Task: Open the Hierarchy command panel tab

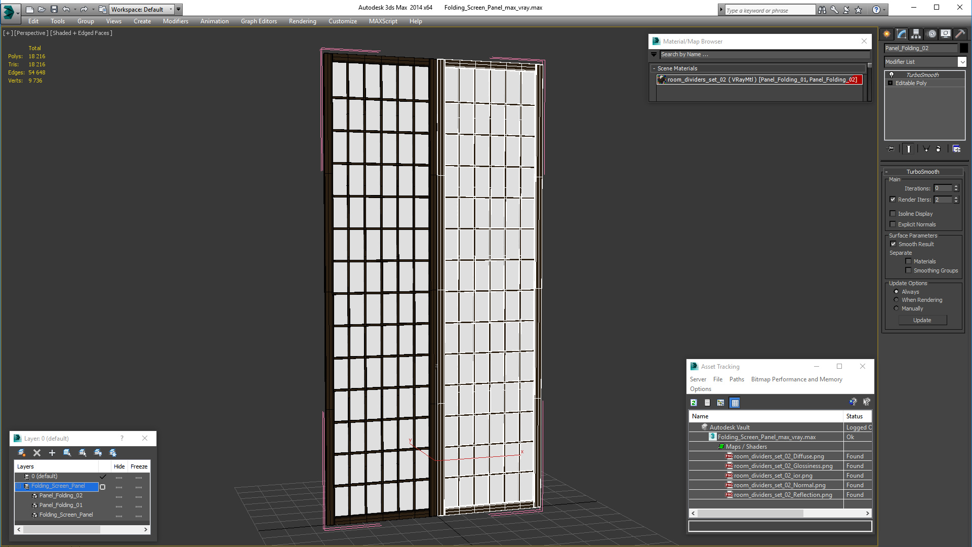Action: (916, 34)
